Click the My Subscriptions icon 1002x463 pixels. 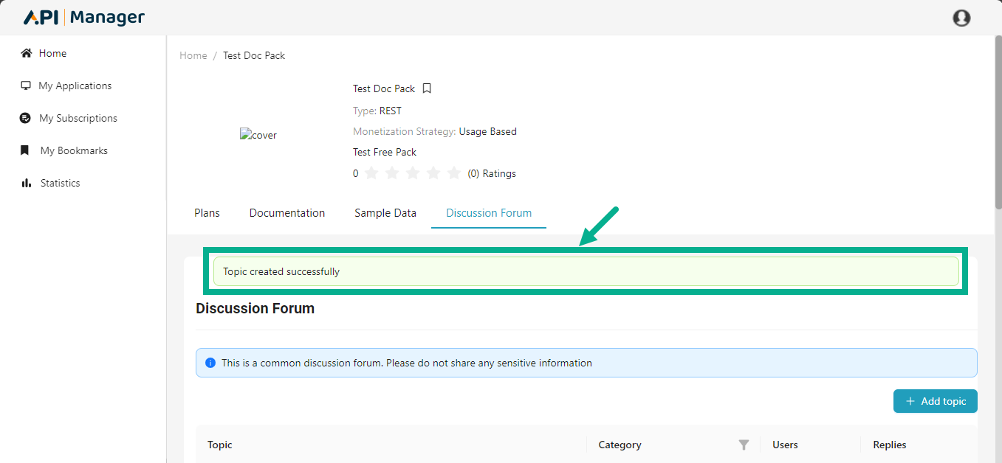[26, 118]
